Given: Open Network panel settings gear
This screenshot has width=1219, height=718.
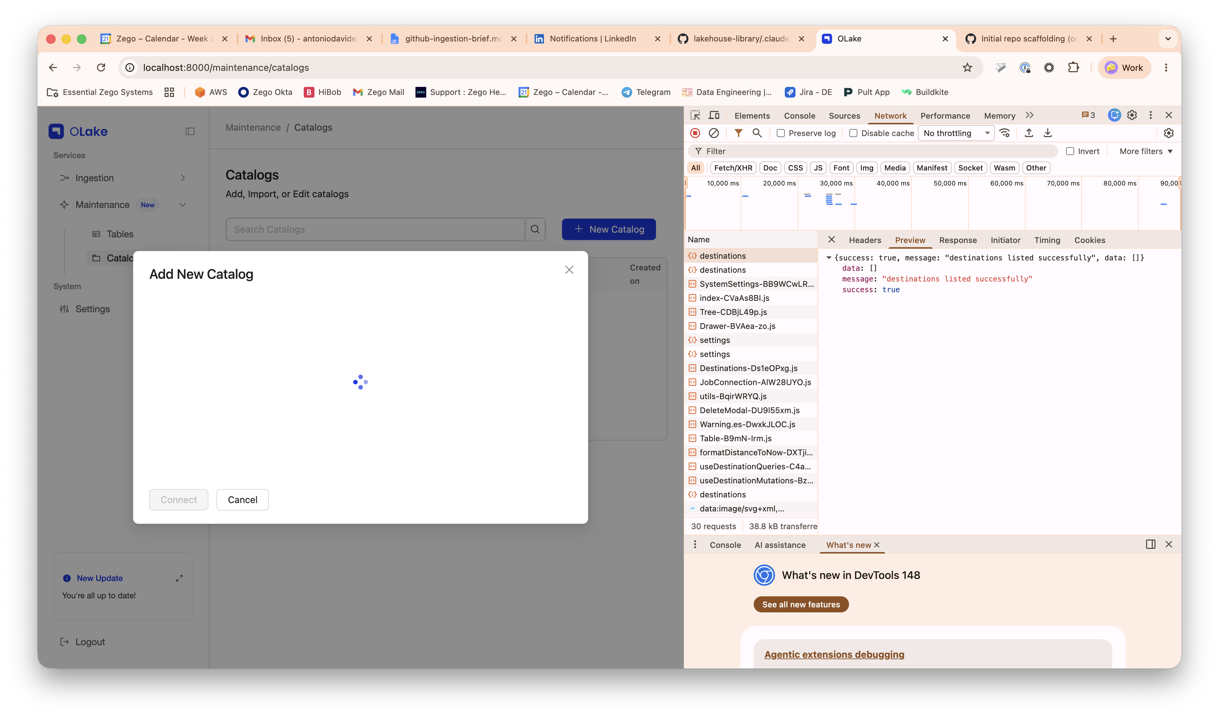Looking at the screenshot, I should [1168, 133].
